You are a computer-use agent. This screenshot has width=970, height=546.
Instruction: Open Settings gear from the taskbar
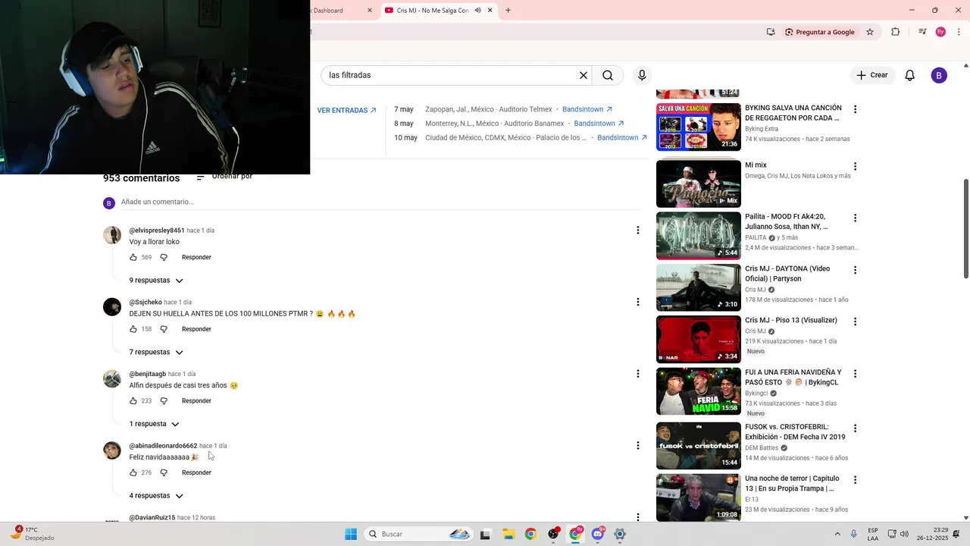(x=620, y=534)
